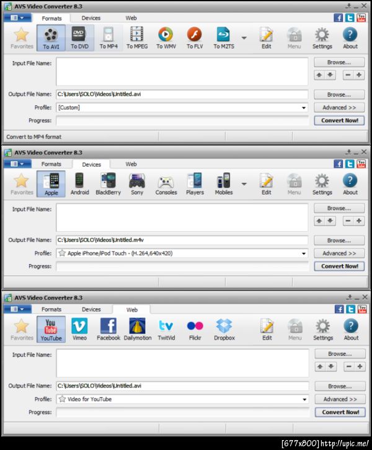This screenshot has height=450, width=372.
Task: Select the YouTube web icon
Action: point(51,330)
